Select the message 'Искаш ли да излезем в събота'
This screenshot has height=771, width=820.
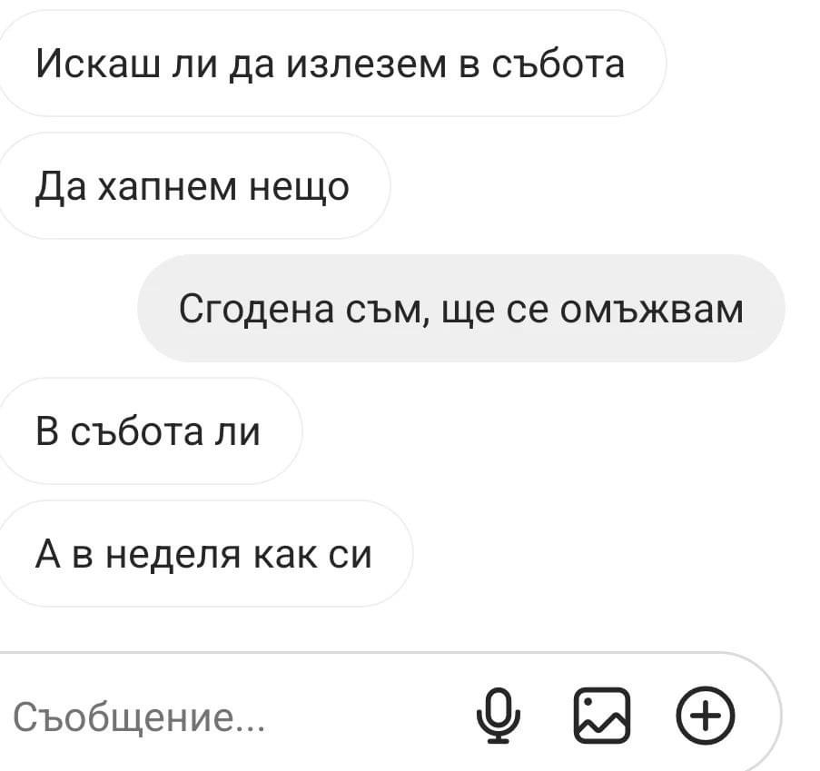coord(331,64)
